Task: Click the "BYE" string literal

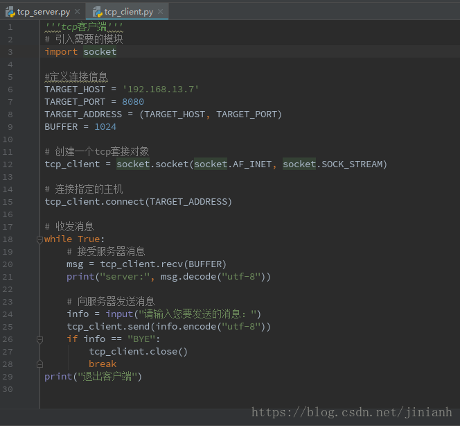Action: pos(141,339)
